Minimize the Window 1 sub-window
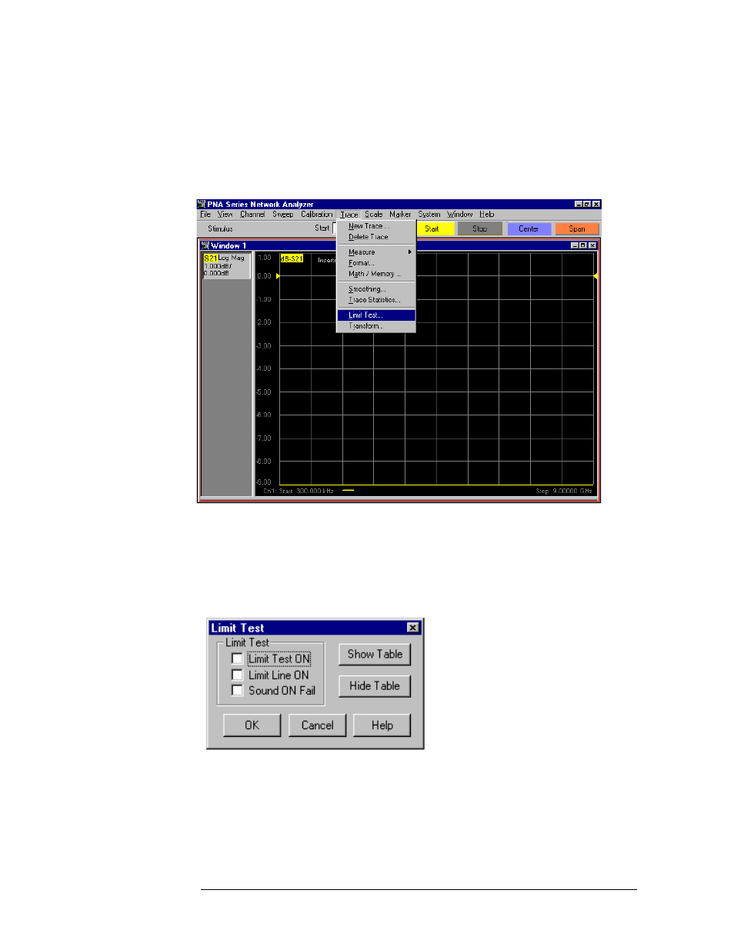This screenshot has width=734, height=950. (x=574, y=245)
